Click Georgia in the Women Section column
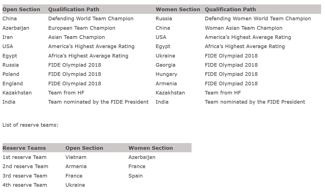Image resolution: width=325 pixels, height=192 pixels. [x=165, y=65]
